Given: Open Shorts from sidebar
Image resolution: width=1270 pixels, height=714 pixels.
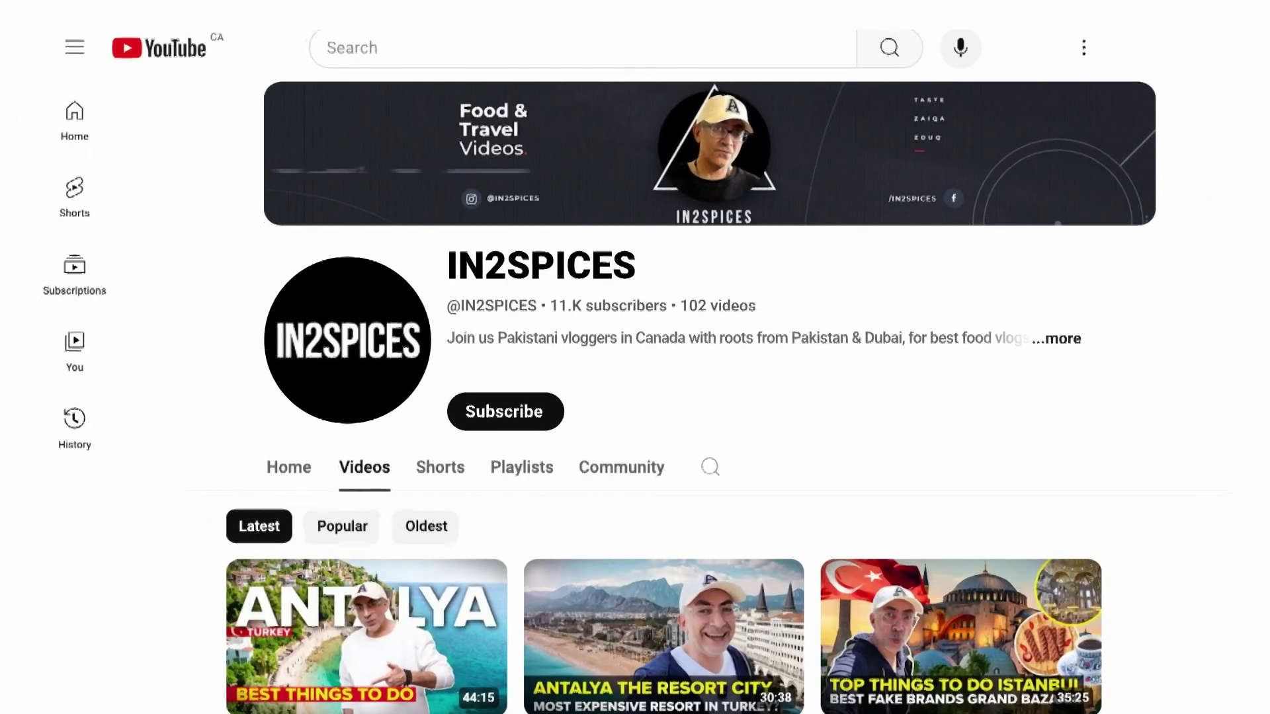Looking at the screenshot, I should 74,197.
